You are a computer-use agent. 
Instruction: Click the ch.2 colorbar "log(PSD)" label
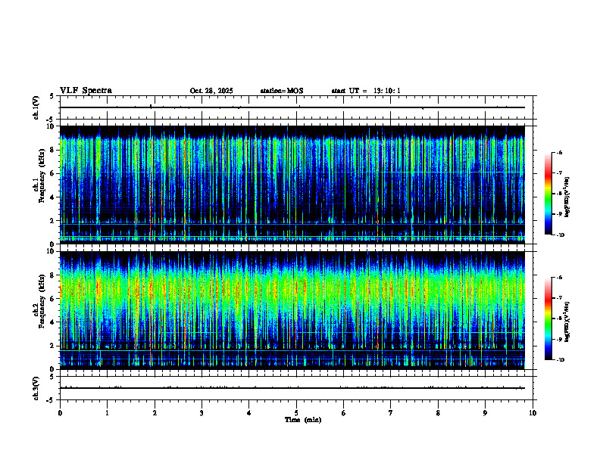(567, 322)
